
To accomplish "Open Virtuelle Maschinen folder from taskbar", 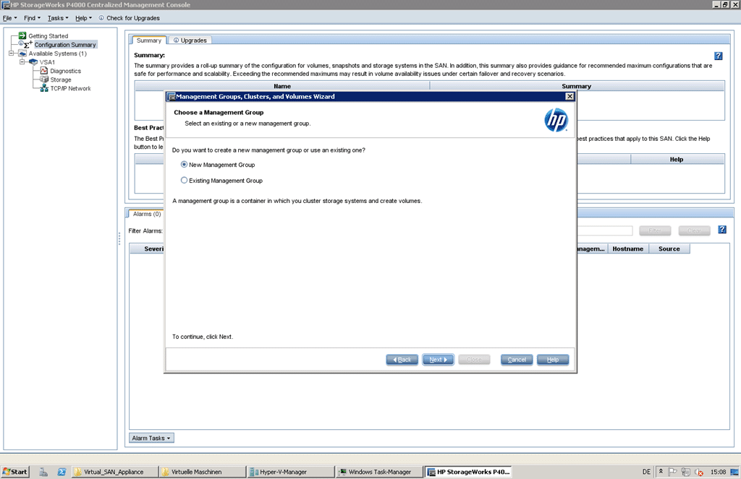I will (202, 472).
